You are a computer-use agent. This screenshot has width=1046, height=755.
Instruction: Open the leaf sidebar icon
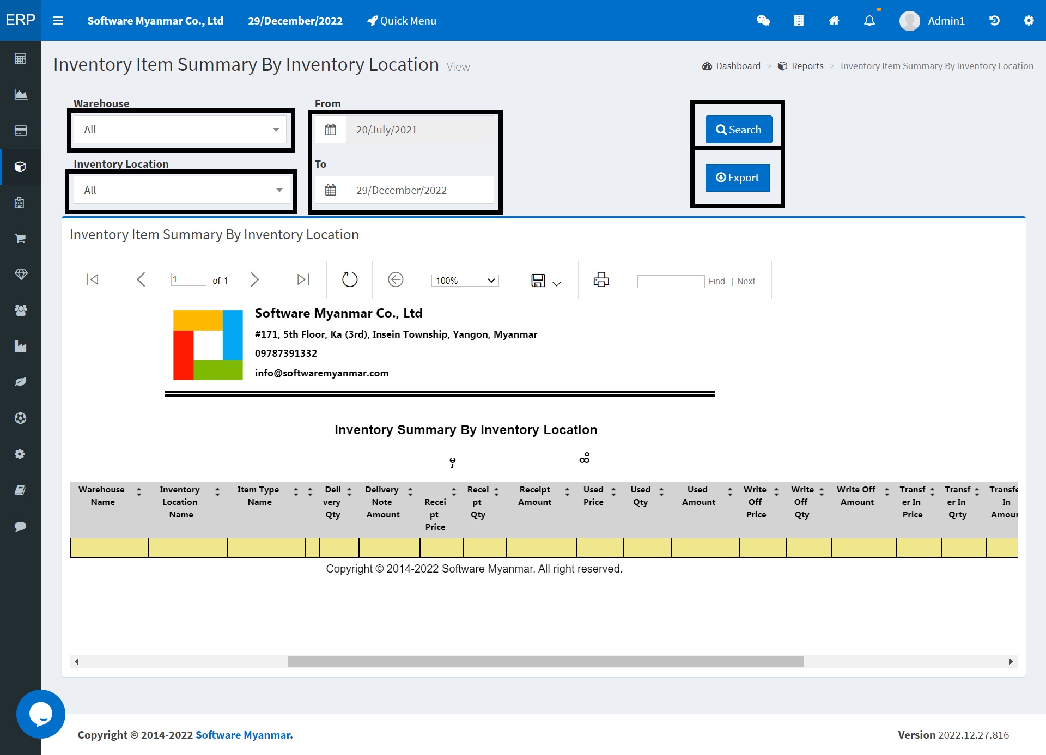(x=20, y=382)
